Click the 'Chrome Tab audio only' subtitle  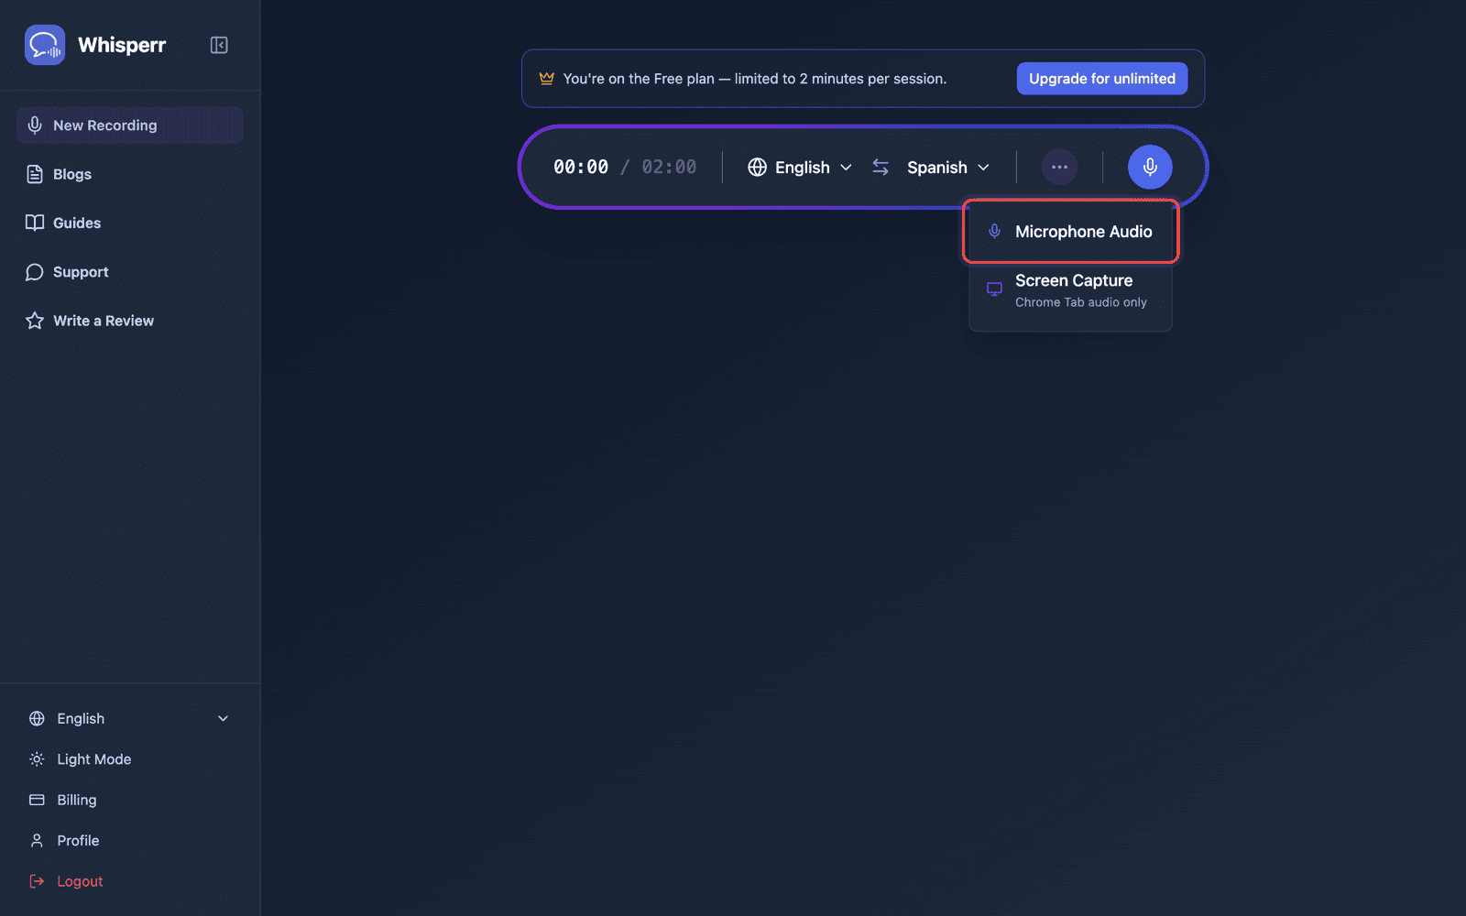pyautogui.click(x=1081, y=302)
